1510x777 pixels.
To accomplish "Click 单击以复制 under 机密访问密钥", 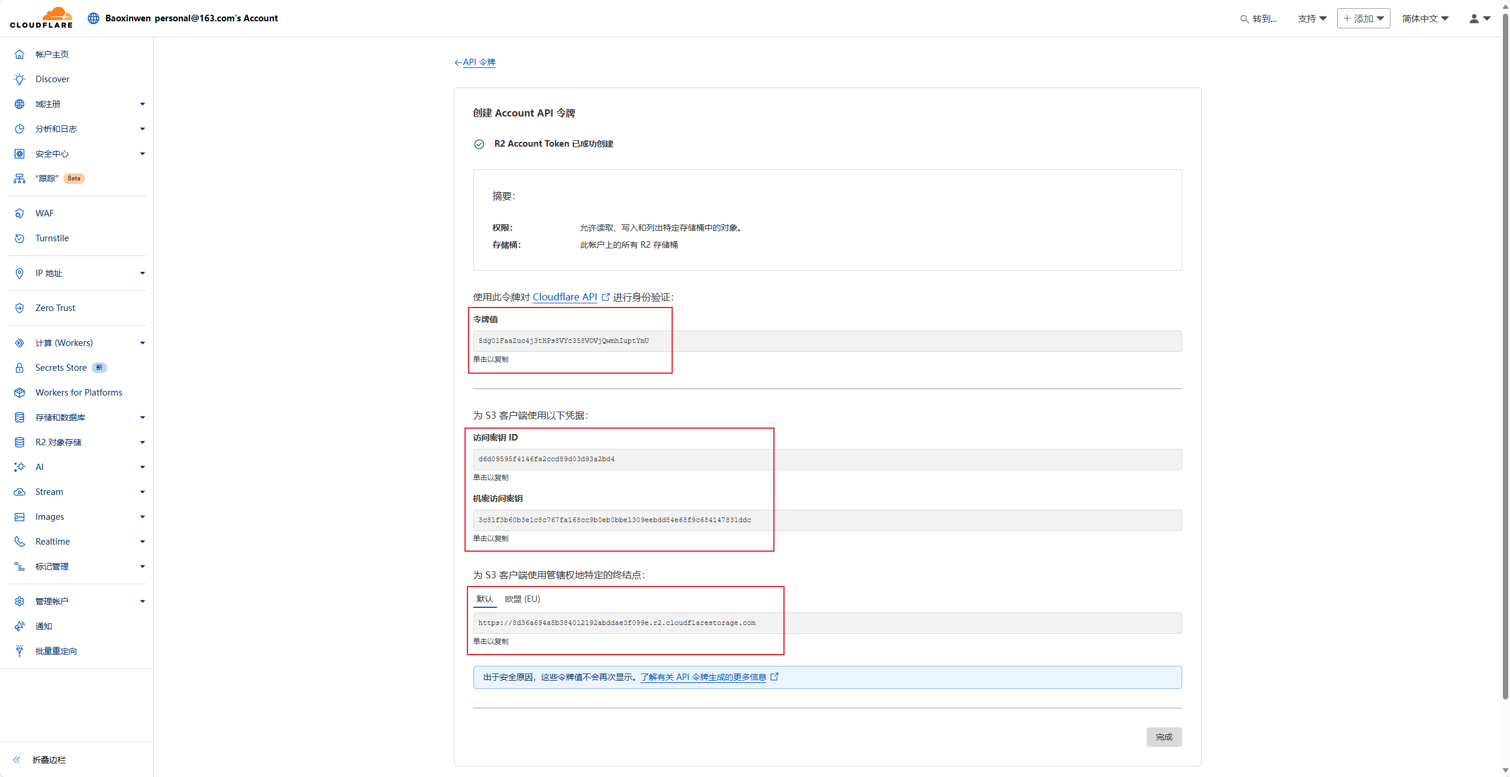I will tap(491, 539).
